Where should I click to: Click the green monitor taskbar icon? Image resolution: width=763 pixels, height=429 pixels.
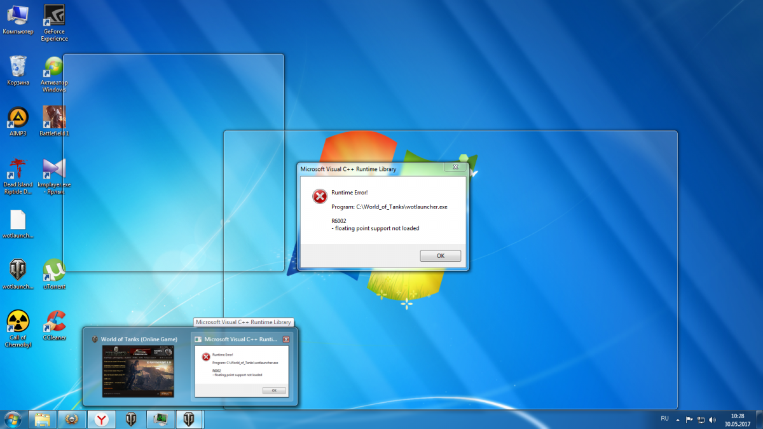click(160, 419)
